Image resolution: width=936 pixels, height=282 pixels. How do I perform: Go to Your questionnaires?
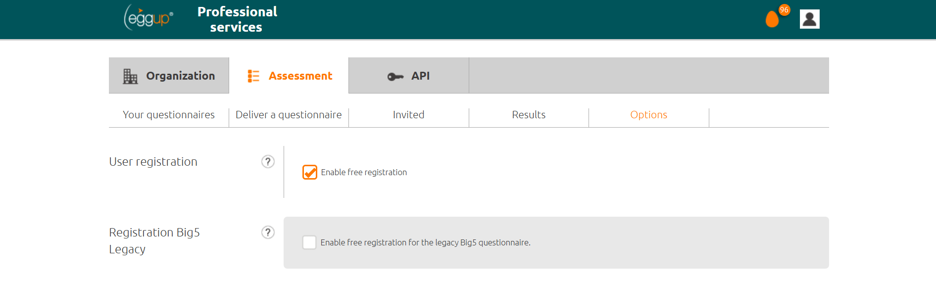[169, 115]
